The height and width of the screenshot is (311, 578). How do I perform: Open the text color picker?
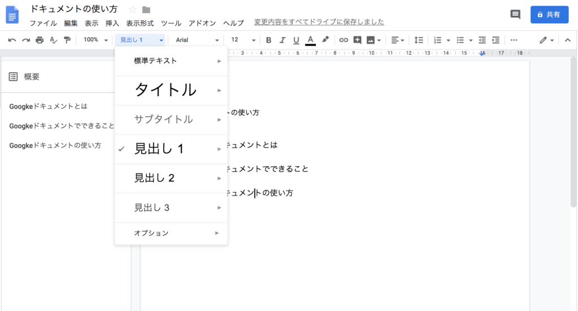tap(310, 40)
